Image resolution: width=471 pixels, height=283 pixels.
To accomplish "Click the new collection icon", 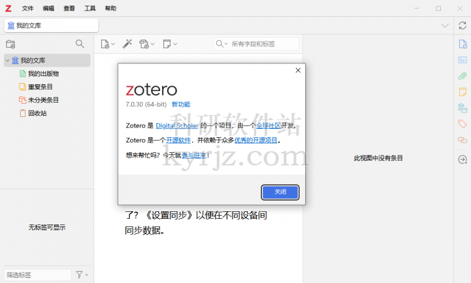I will [11, 44].
